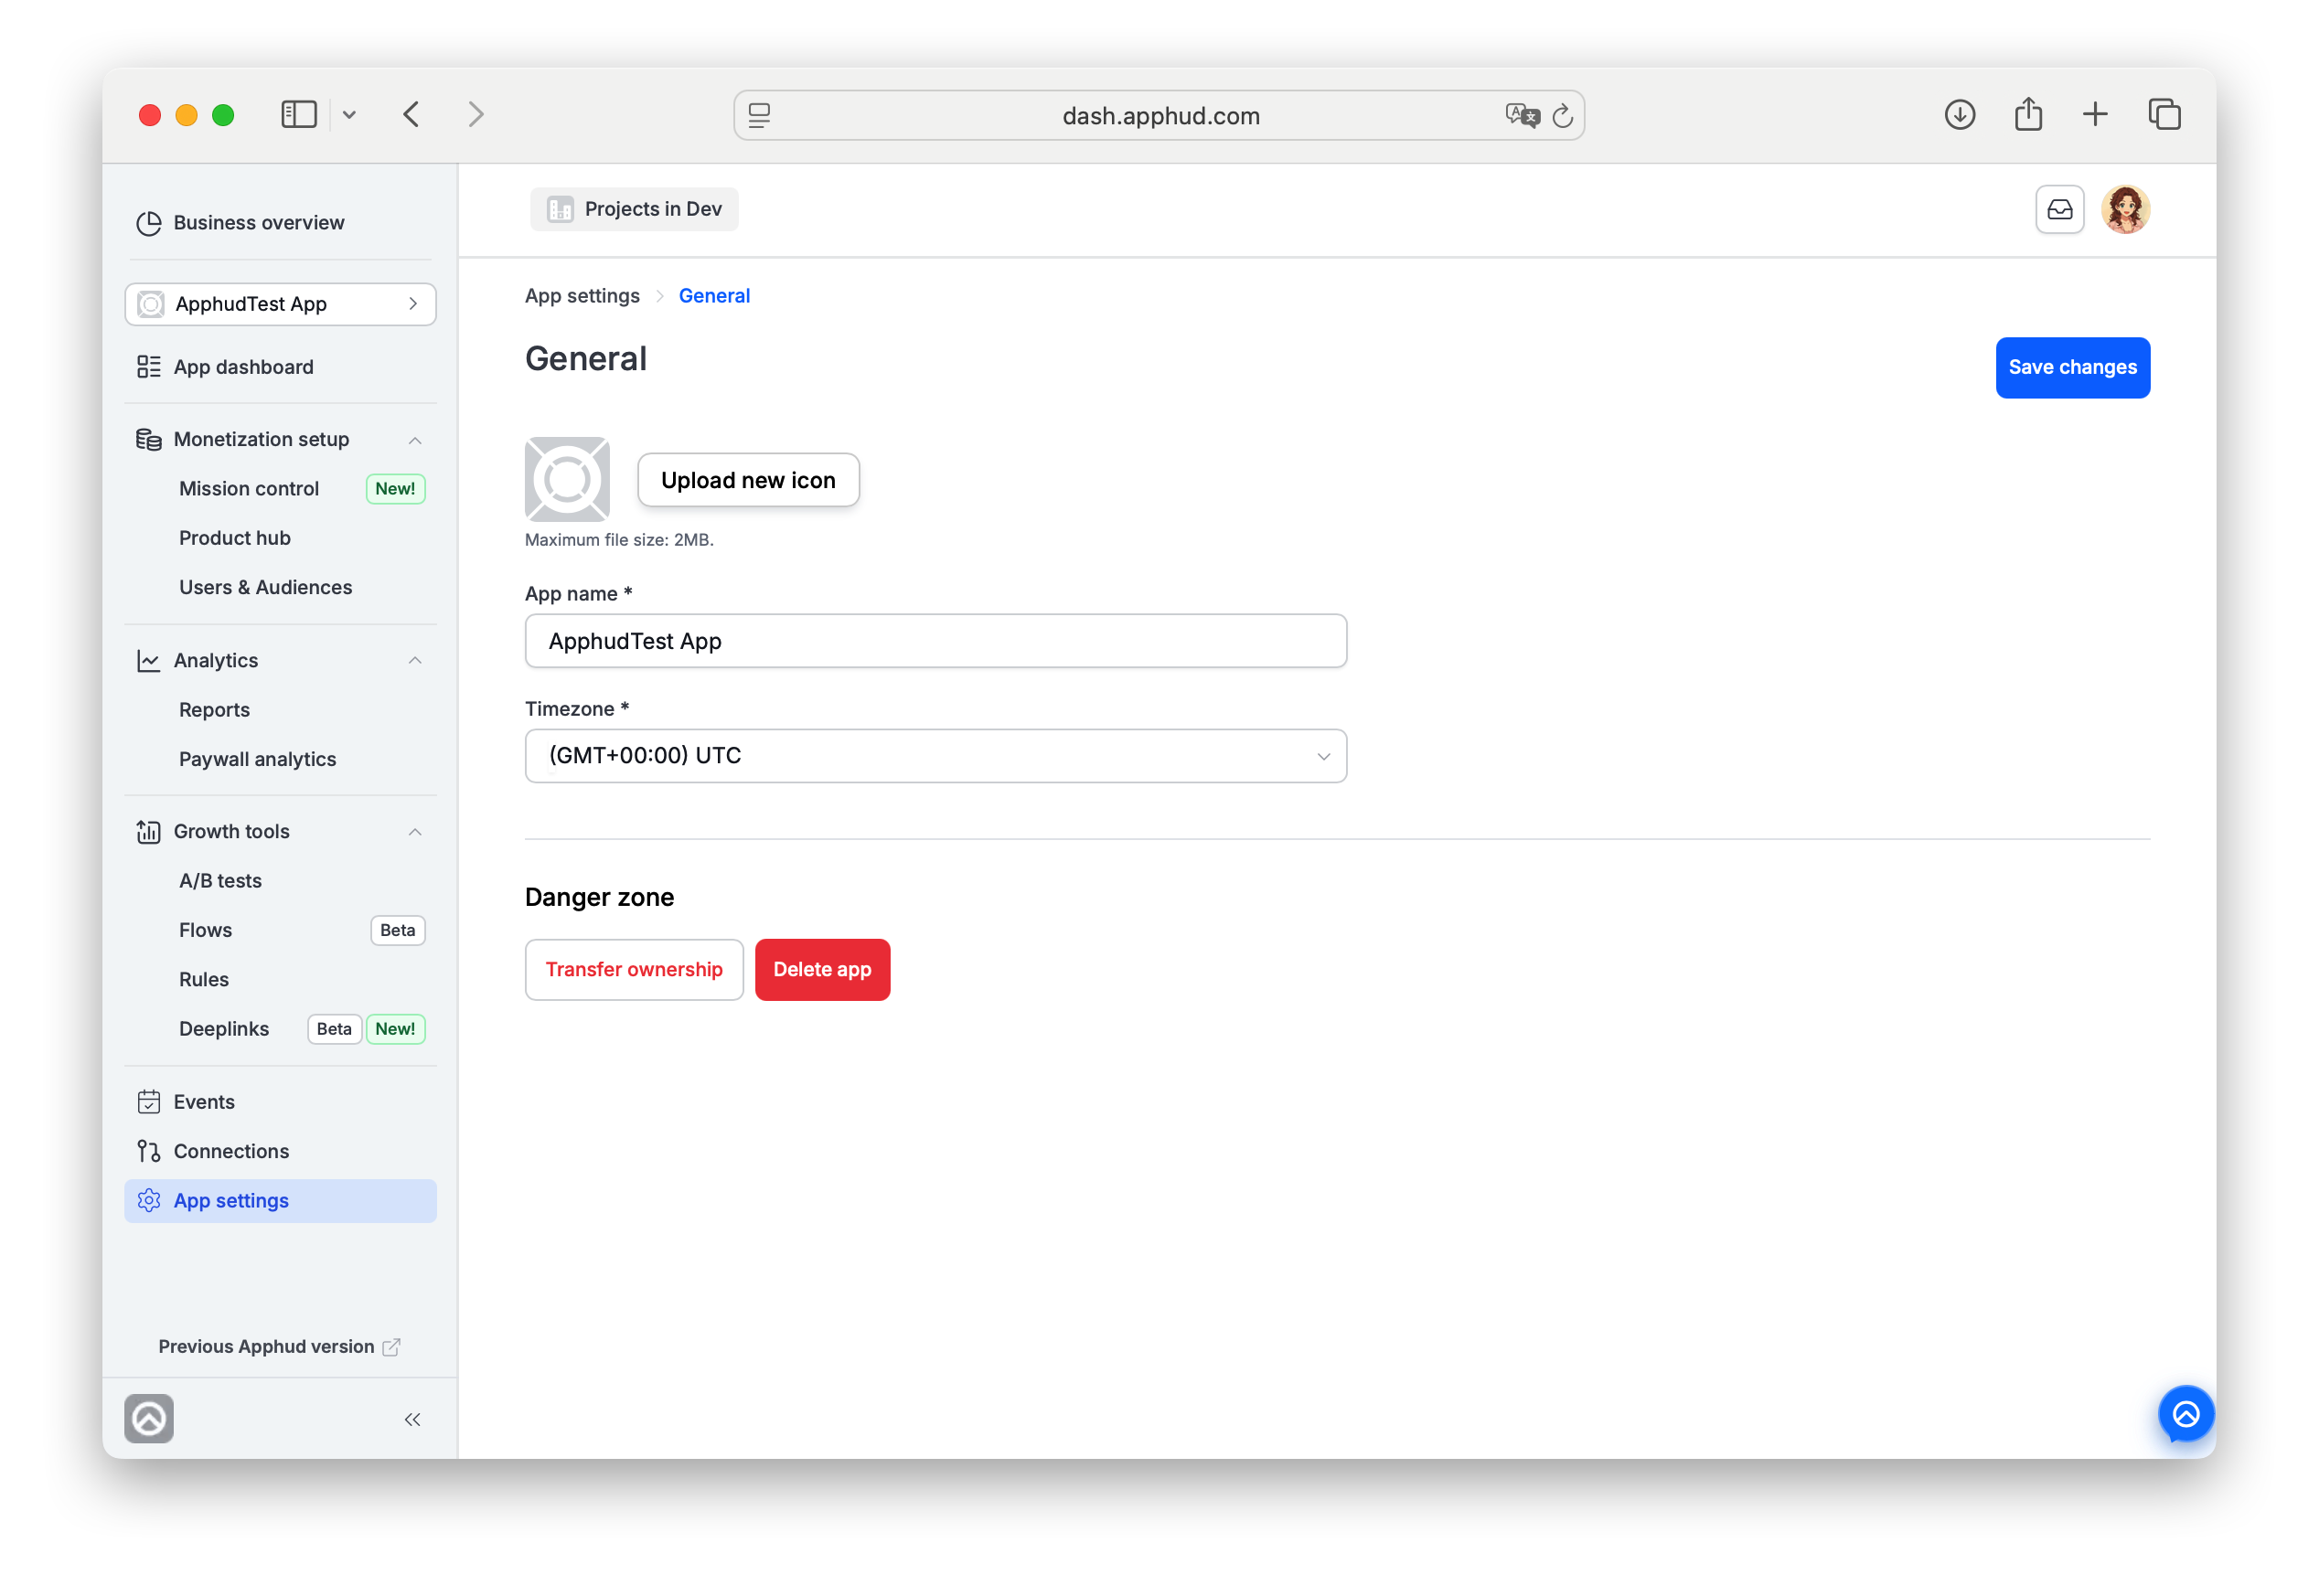Go back with the browser back arrow
The image size is (2319, 1596).
(411, 115)
